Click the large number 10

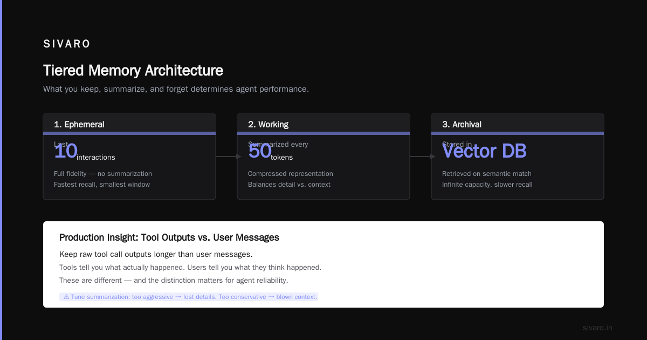point(66,151)
